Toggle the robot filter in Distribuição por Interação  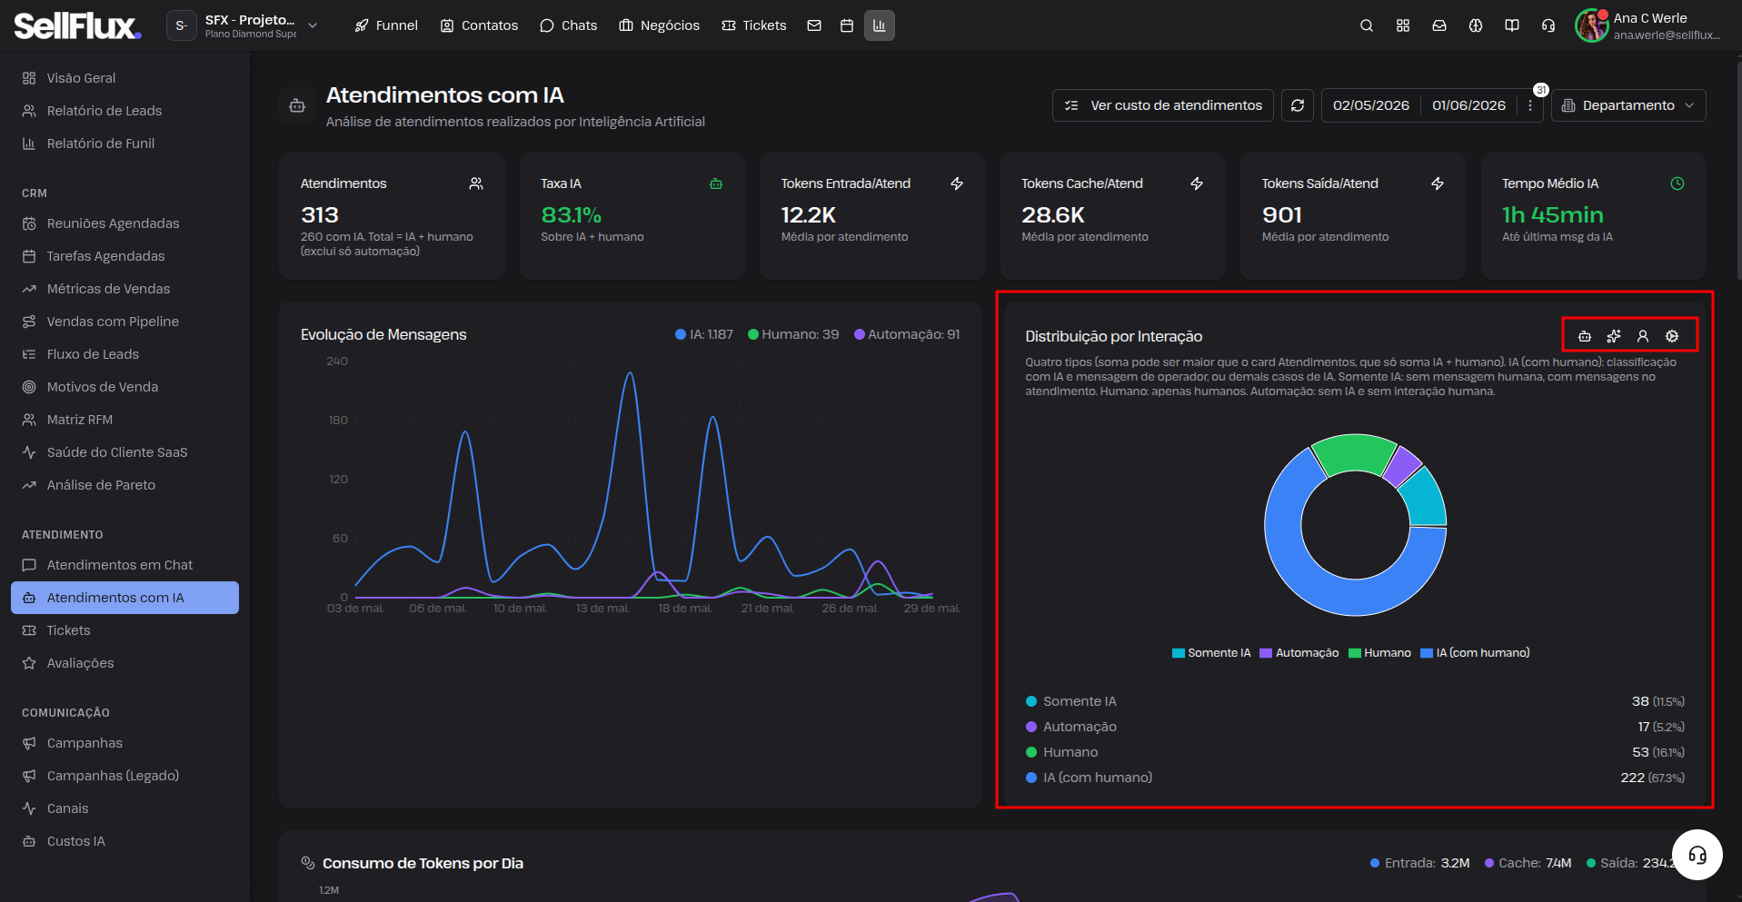click(x=1585, y=336)
